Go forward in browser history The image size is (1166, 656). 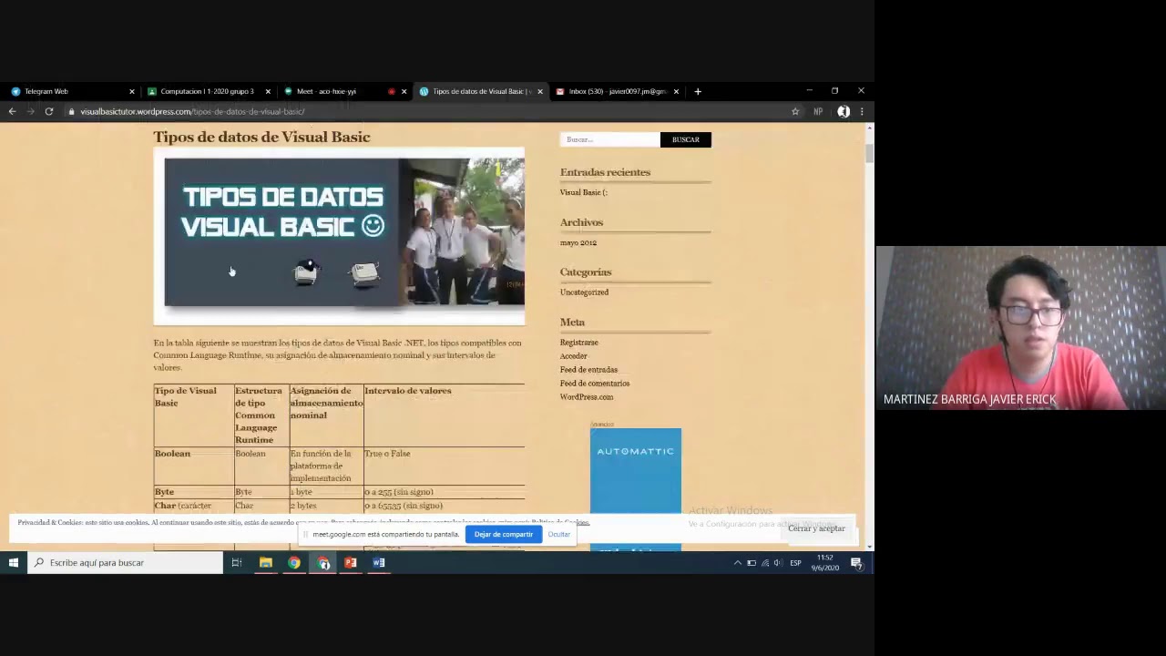point(30,111)
